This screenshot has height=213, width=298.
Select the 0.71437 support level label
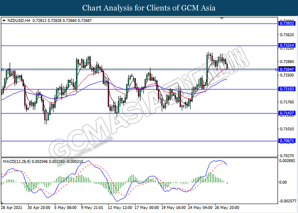pyautogui.click(x=287, y=113)
